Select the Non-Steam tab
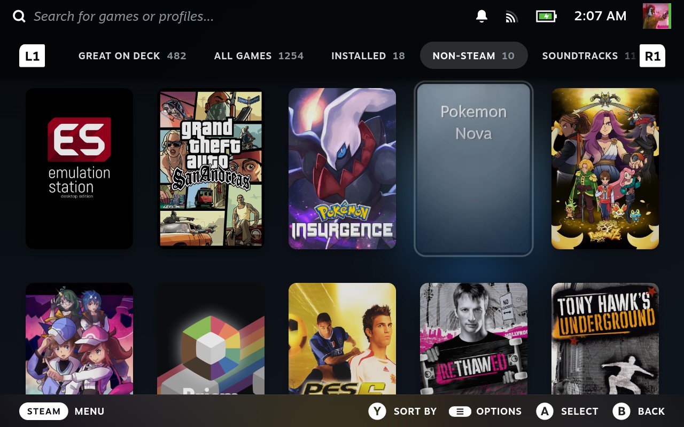This screenshot has width=684, height=427. (x=474, y=56)
